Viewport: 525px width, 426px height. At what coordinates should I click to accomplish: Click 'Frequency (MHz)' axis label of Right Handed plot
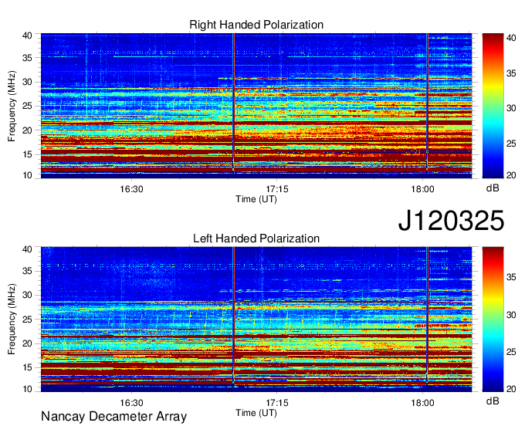(12, 106)
